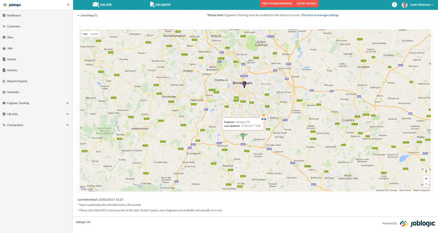The width and height of the screenshot is (438, 233).
Task: Click the Coming Soon sidebar icon
Action: [x=4, y=125]
